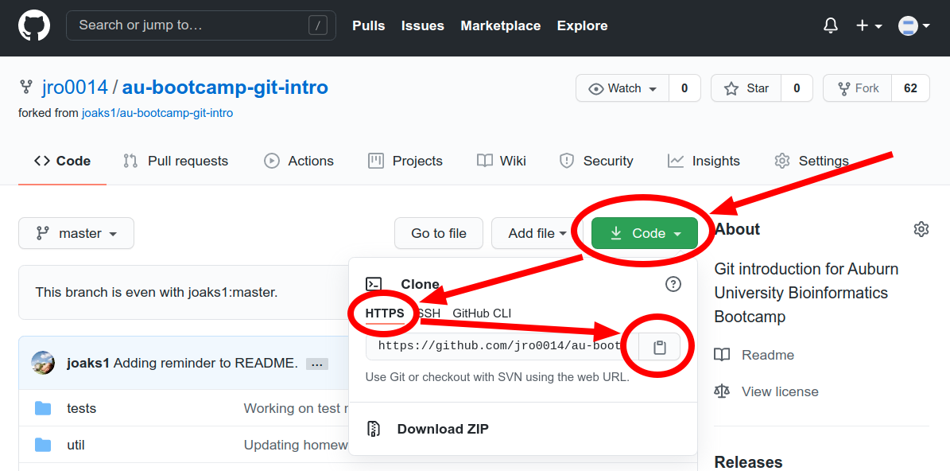Screen dimensions: 950x471
Task: Open the Adding reminder to README commit message
Action: (205, 363)
